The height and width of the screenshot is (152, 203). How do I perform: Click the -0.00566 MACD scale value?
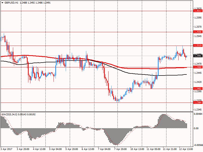pos(198,145)
